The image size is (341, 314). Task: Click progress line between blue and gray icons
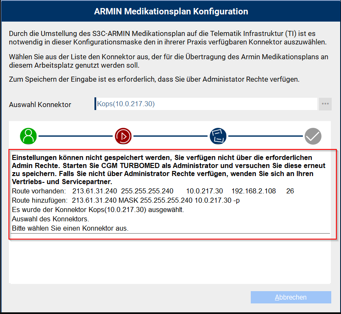[266, 136]
